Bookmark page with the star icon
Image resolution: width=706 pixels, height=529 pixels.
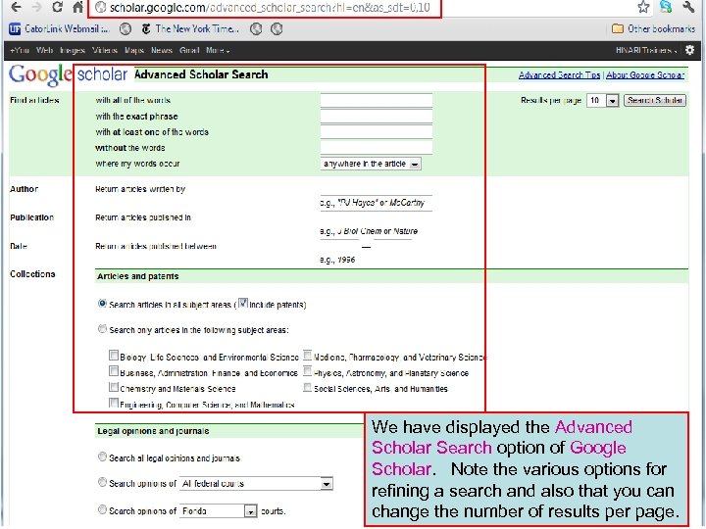tap(643, 6)
